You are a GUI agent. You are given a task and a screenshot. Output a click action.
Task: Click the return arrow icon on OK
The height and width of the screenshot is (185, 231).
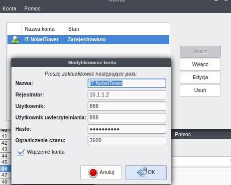pyautogui.click(x=142, y=172)
